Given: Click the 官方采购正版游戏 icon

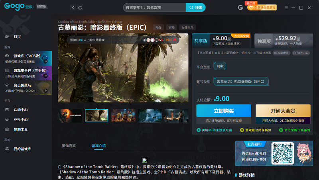Looking at the screenshot, I should click(x=281, y=130).
